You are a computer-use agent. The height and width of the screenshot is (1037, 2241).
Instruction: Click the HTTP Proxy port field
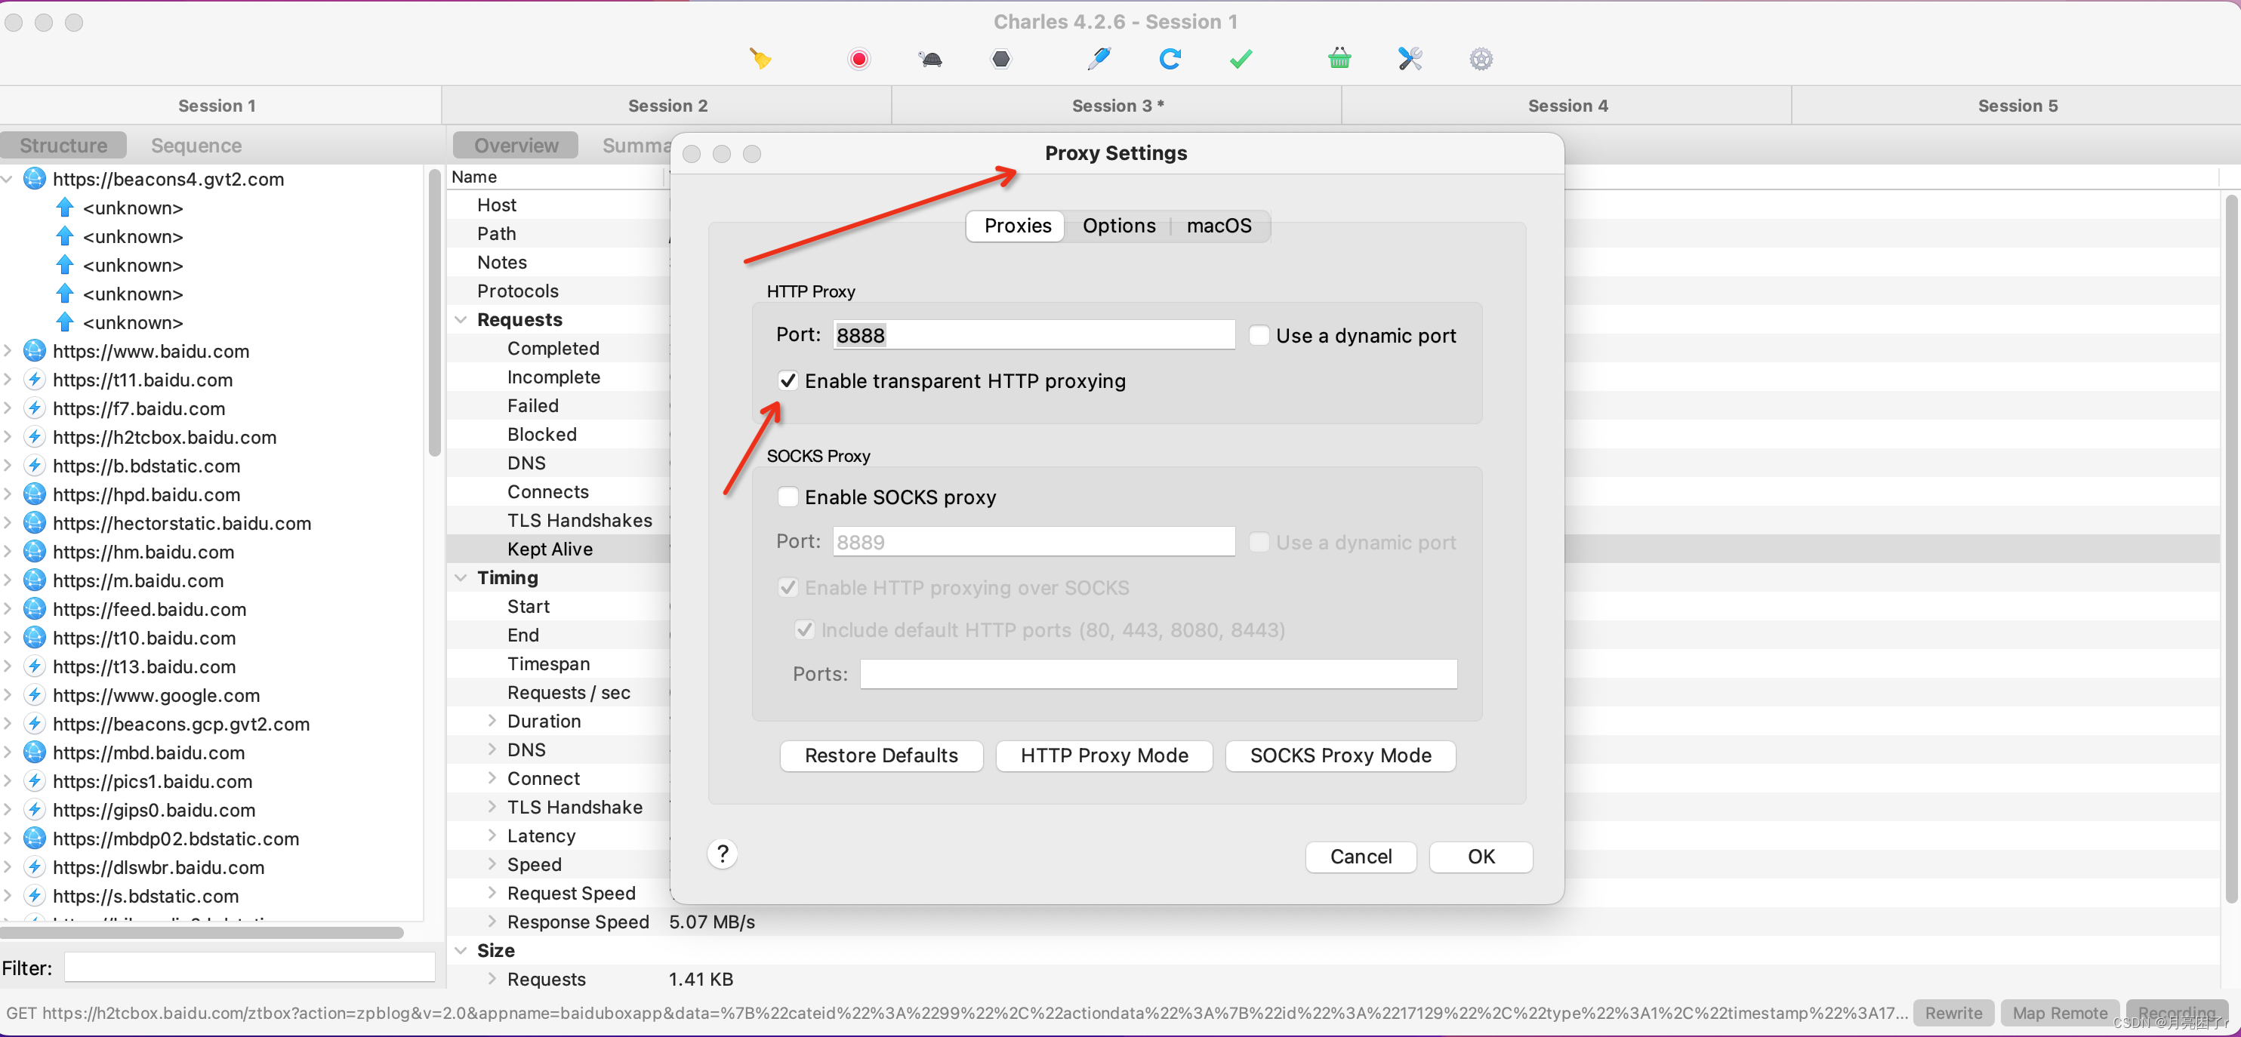click(1034, 336)
